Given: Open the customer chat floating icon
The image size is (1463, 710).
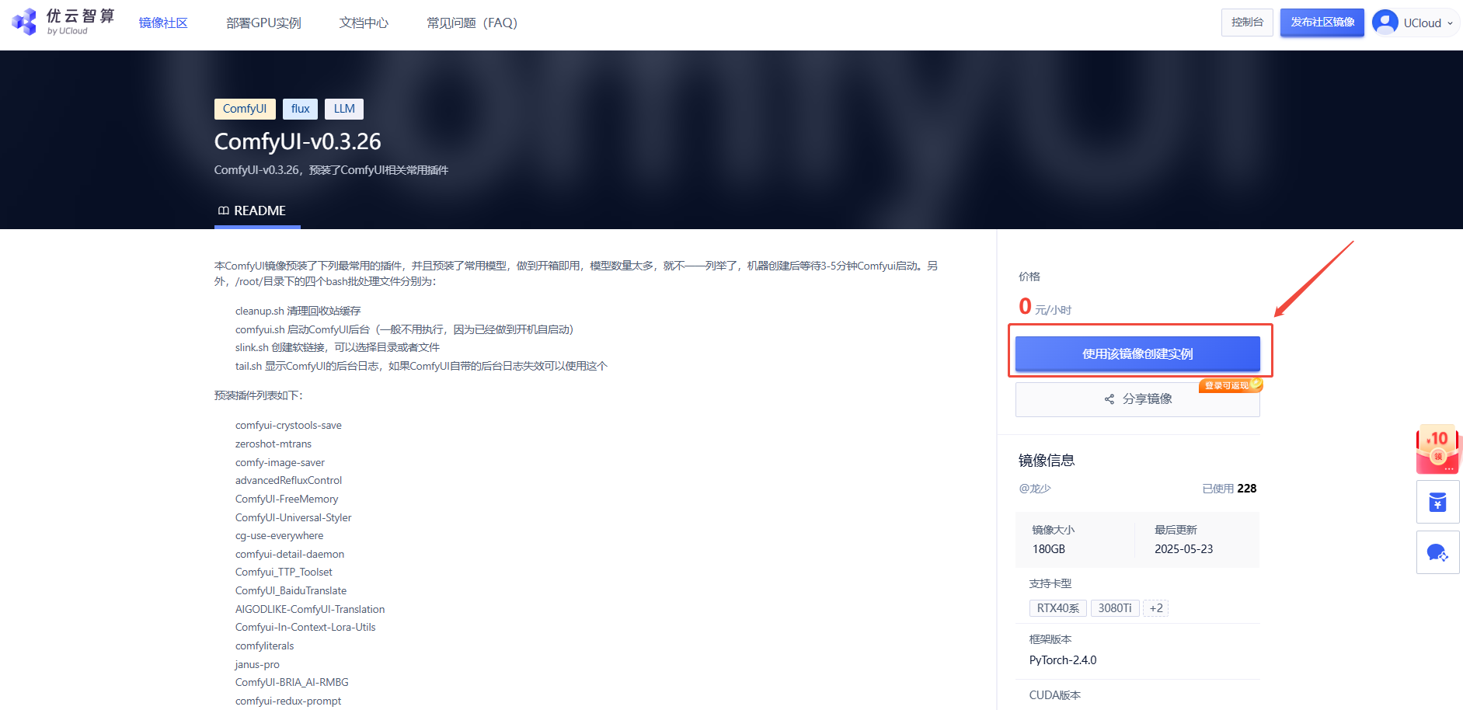Looking at the screenshot, I should (x=1438, y=552).
